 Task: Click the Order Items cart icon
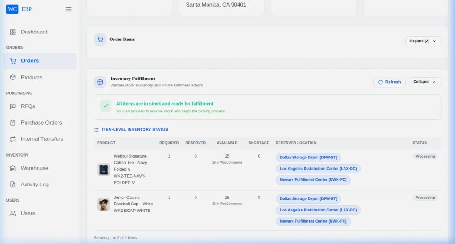coord(100,39)
